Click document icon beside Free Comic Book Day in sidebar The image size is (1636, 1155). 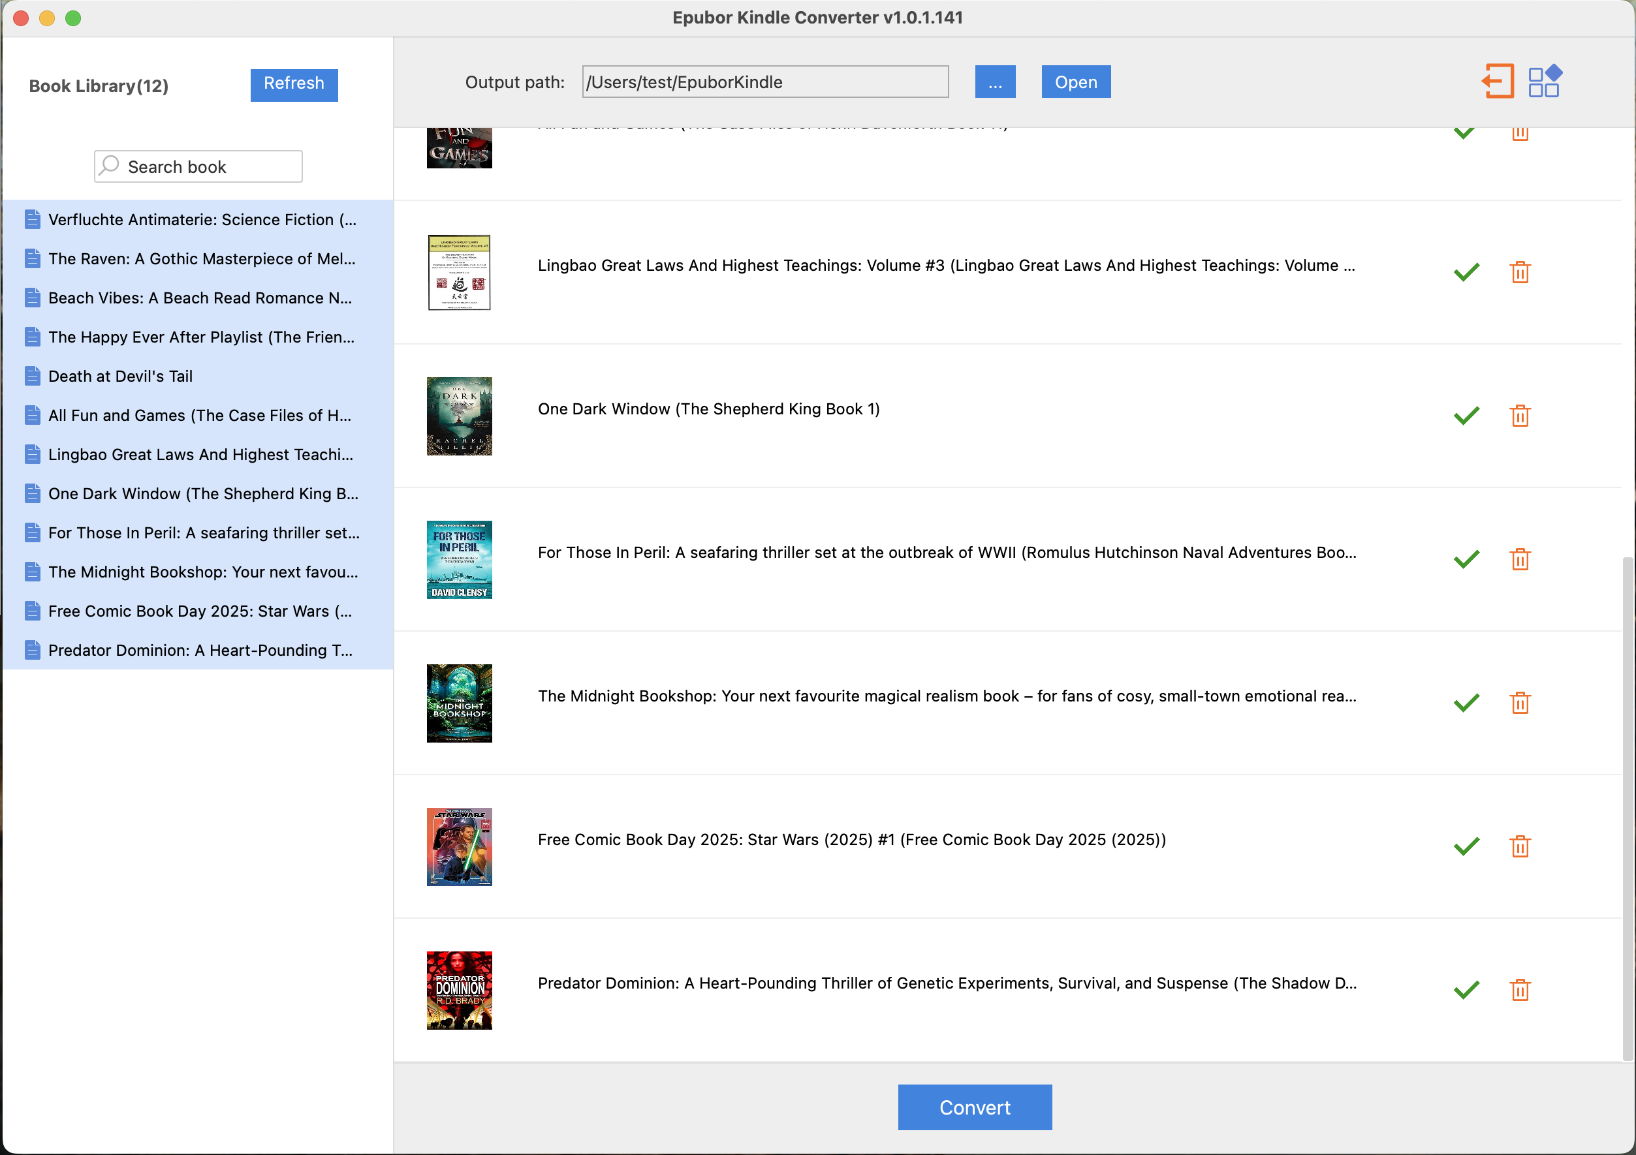(32, 611)
